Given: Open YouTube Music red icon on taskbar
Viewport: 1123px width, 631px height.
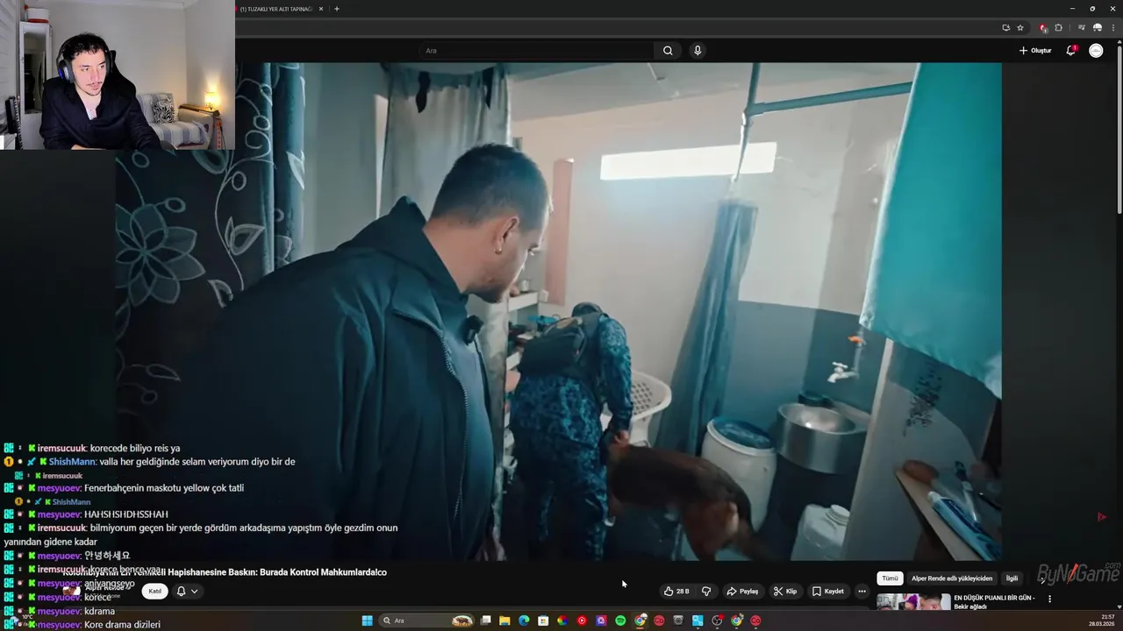Looking at the screenshot, I should click(582, 620).
